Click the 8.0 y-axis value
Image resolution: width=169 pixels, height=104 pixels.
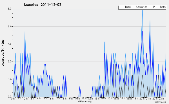(10, 9)
